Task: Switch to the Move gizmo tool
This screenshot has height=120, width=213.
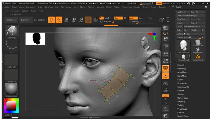Action: click(66, 20)
